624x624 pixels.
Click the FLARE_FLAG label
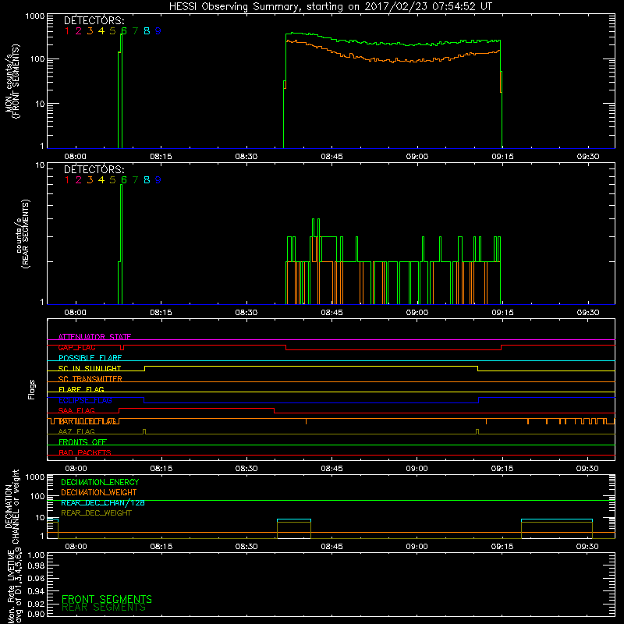tap(81, 389)
